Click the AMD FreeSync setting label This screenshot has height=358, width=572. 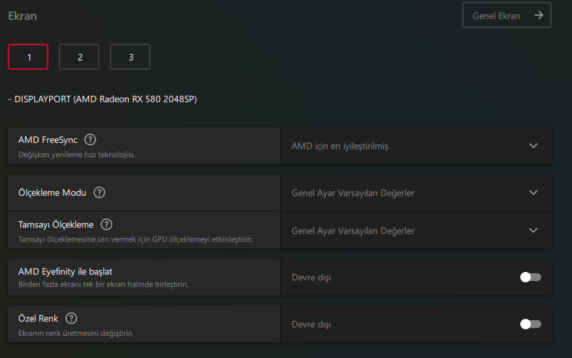[x=48, y=140]
